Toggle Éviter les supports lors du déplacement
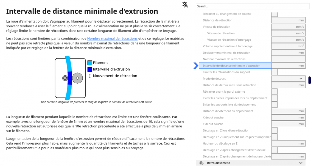Viewport: 311px width, 166px height. (274, 104)
